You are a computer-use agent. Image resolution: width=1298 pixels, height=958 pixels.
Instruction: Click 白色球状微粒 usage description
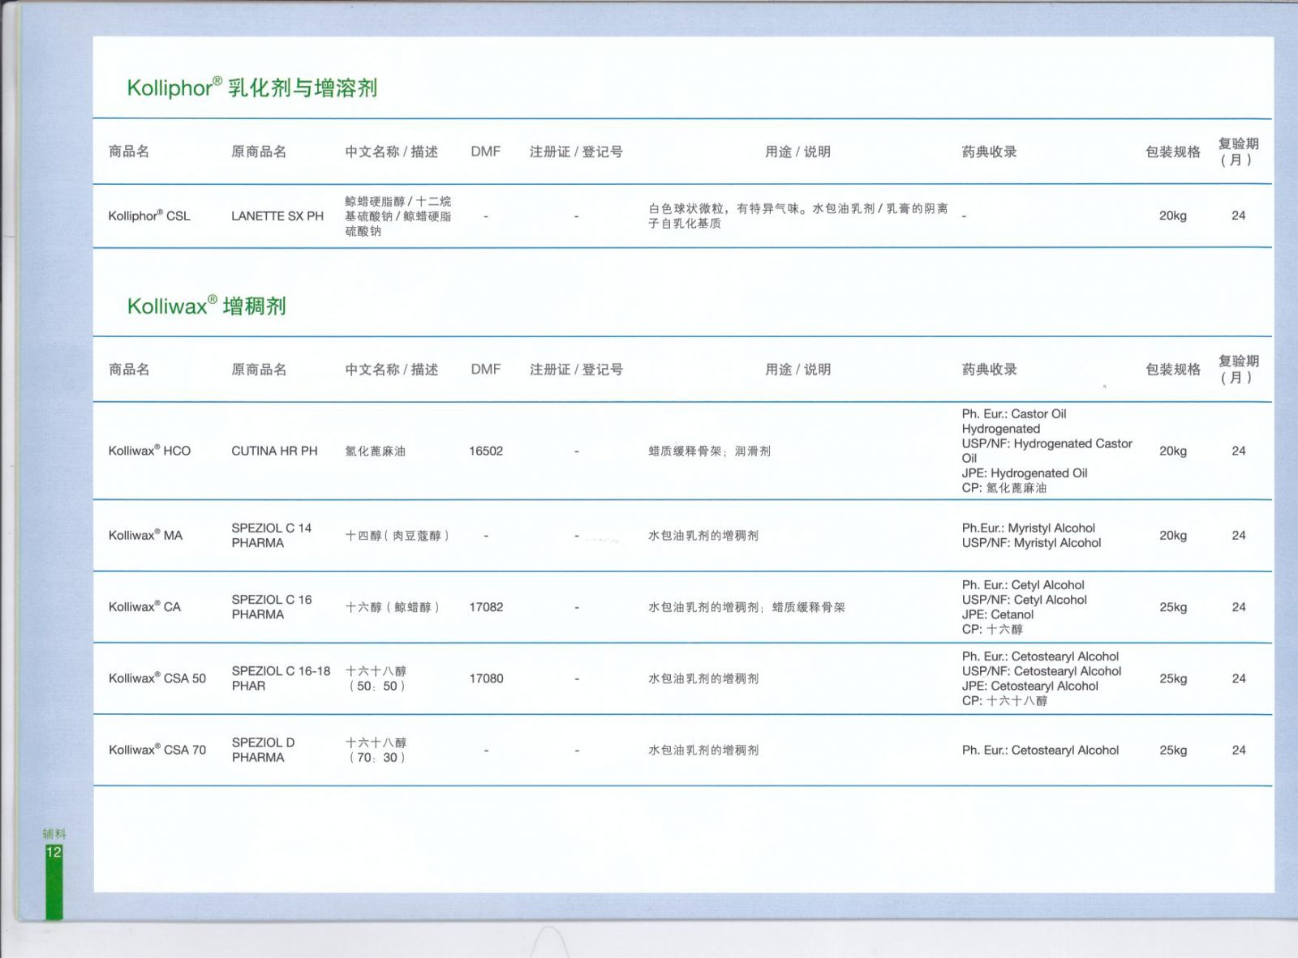pos(798,216)
